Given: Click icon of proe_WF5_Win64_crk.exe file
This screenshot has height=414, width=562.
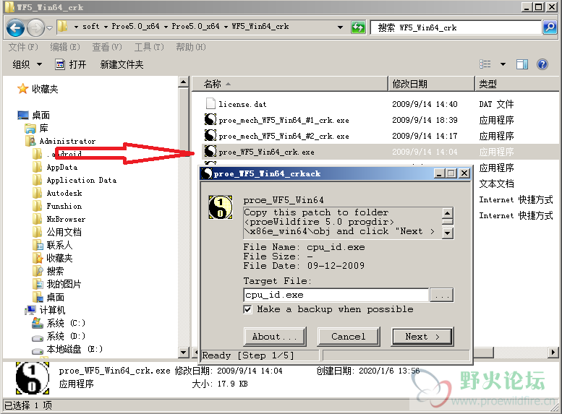Looking at the screenshot, I should tap(210, 152).
